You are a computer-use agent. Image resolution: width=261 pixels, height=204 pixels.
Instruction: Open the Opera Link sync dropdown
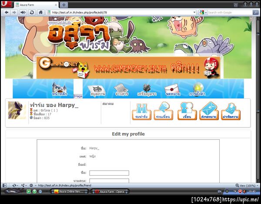15,185
